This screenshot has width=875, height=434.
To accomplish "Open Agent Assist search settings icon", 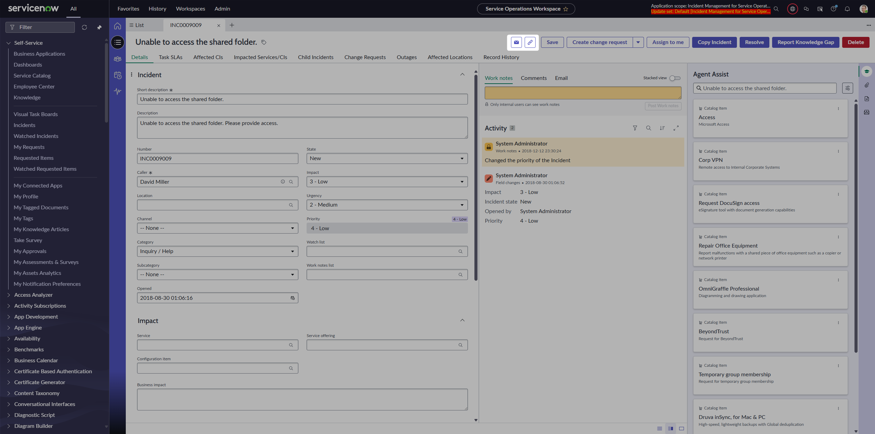I will [847, 88].
